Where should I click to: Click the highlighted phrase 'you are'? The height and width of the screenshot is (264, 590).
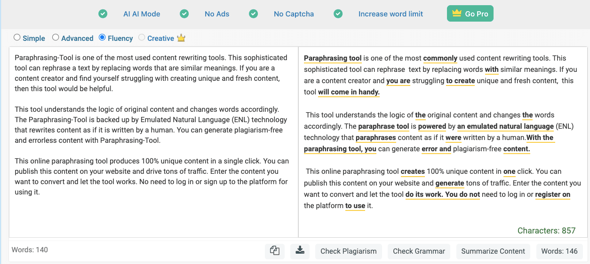pos(399,81)
